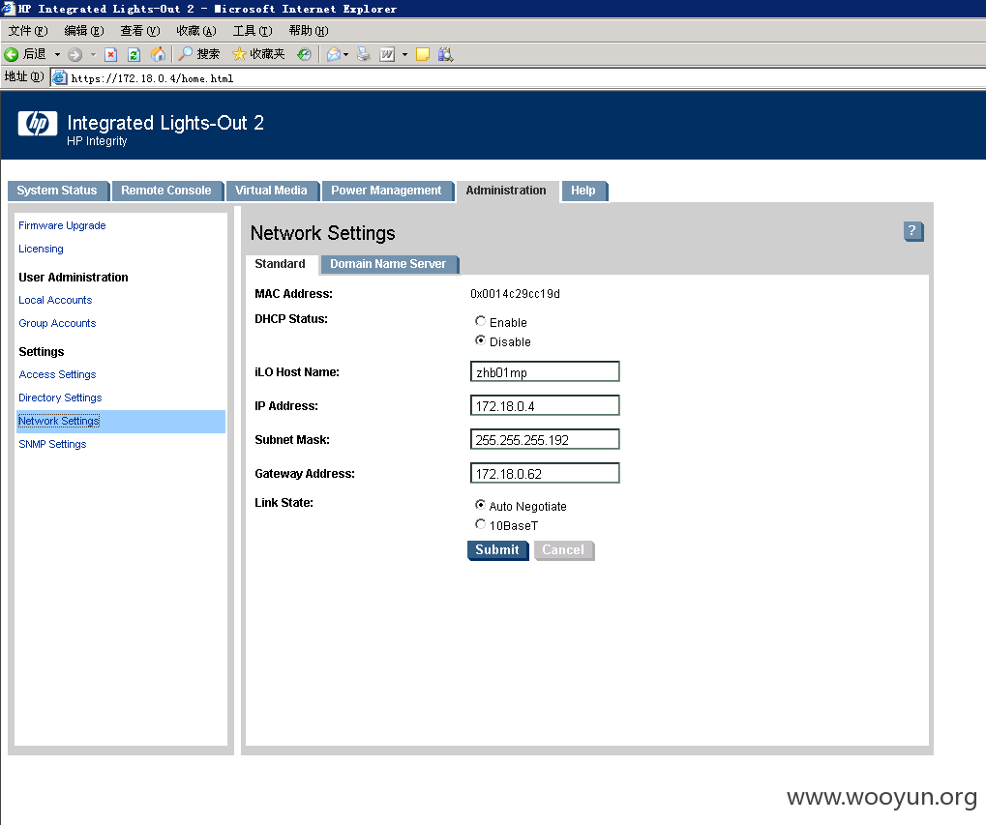Select 10BaseT link state radio
Screen dimensions: 986x825
(481, 524)
